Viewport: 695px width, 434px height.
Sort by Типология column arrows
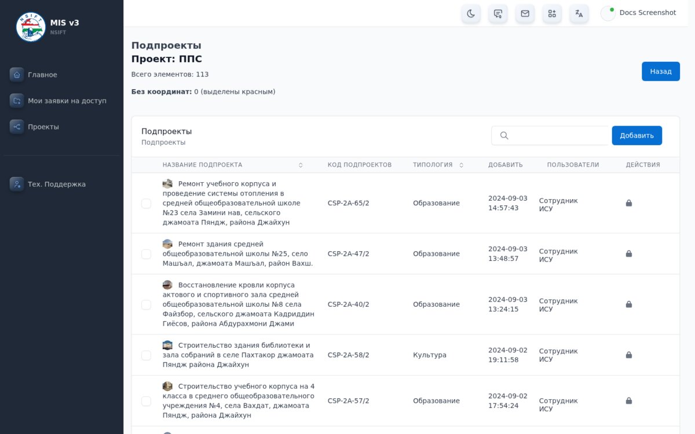pyautogui.click(x=462, y=165)
